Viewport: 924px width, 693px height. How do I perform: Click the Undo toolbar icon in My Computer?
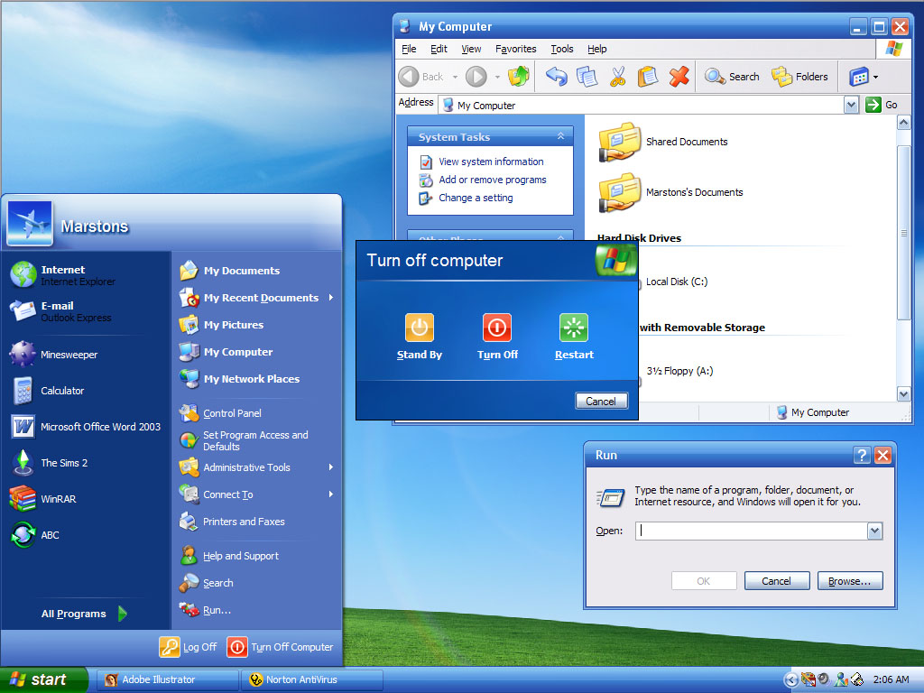point(556,77)
